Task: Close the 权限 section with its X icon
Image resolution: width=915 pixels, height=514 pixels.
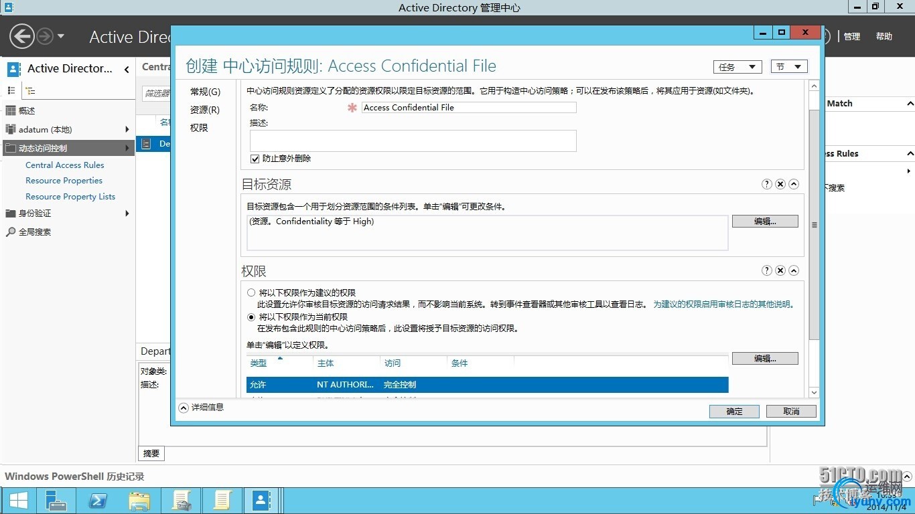Action: [x=780, y=270]
